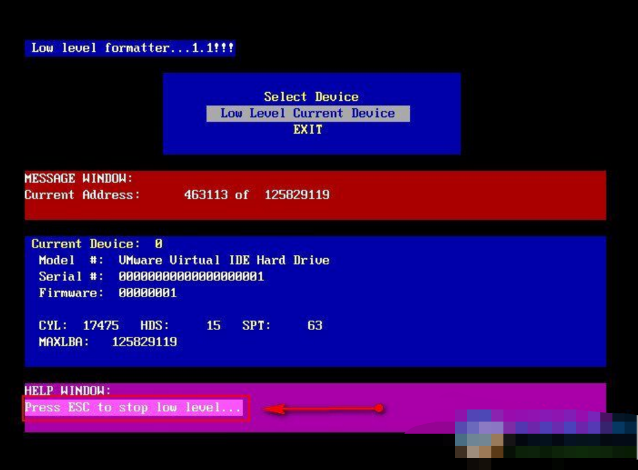Click the 'MESSAGE WINDOW:' heading

(78, 178)
